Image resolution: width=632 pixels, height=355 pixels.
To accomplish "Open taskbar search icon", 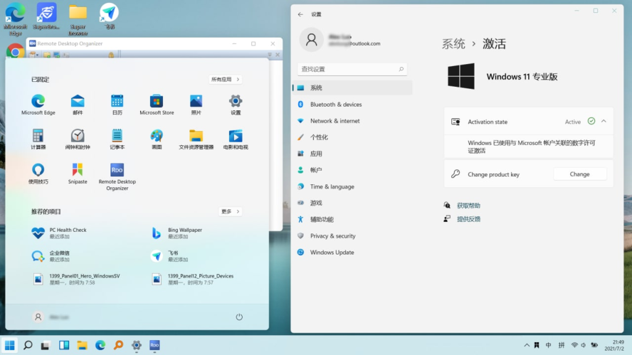I will click(x=28, y=345).
